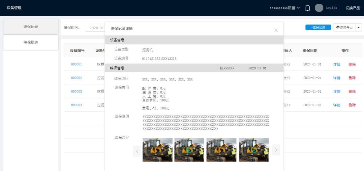Image resolution: width=364 pixels, height=171 pixels.
Task: Click the +维保记录 button
Action: 318,28
